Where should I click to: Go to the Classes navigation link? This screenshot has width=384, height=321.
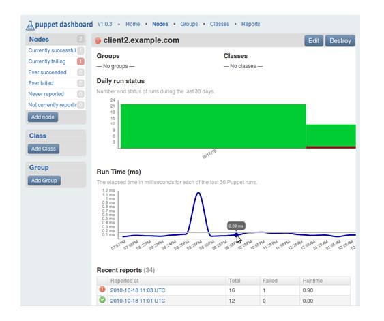pos(220,24)
